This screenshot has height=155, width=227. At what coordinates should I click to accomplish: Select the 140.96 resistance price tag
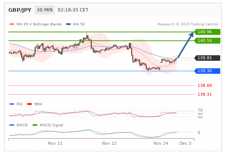click(x=207, y=32)
